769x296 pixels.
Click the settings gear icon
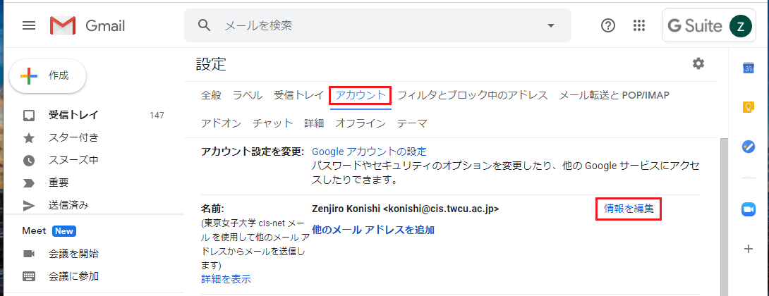pos(698,64)
